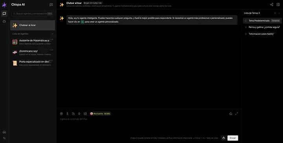The image size is (283, 143).
Task: Click the Dominican flag avatar
Action: pyautogui.click(x=15, y=52)
